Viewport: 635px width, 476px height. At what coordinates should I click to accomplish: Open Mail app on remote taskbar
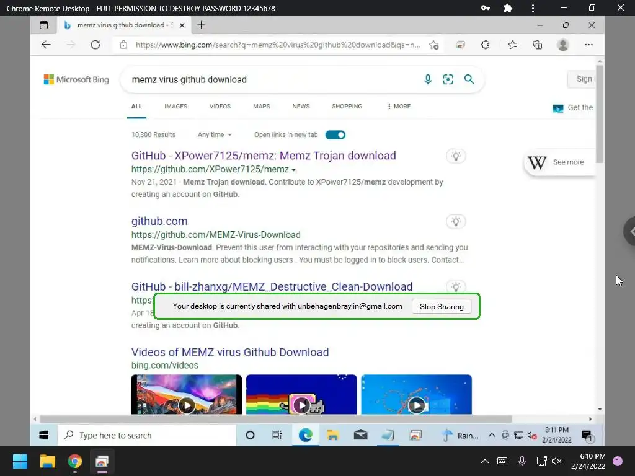[x=360, y=435]
